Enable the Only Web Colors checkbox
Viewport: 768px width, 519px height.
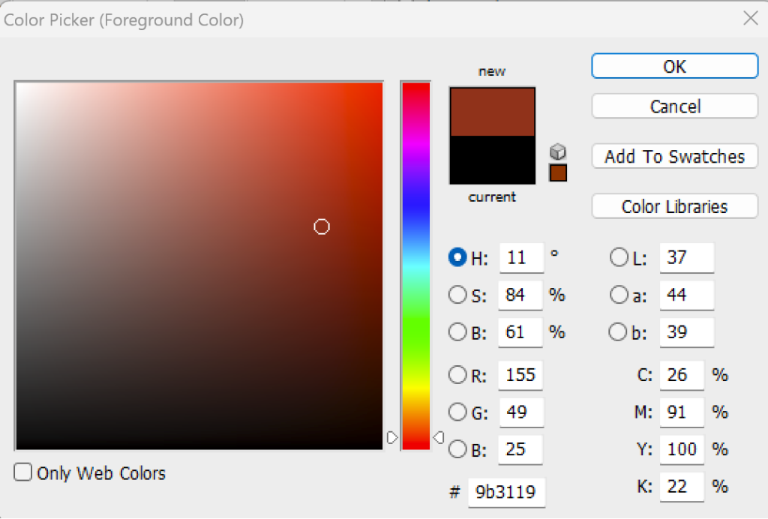click(24, 472)
